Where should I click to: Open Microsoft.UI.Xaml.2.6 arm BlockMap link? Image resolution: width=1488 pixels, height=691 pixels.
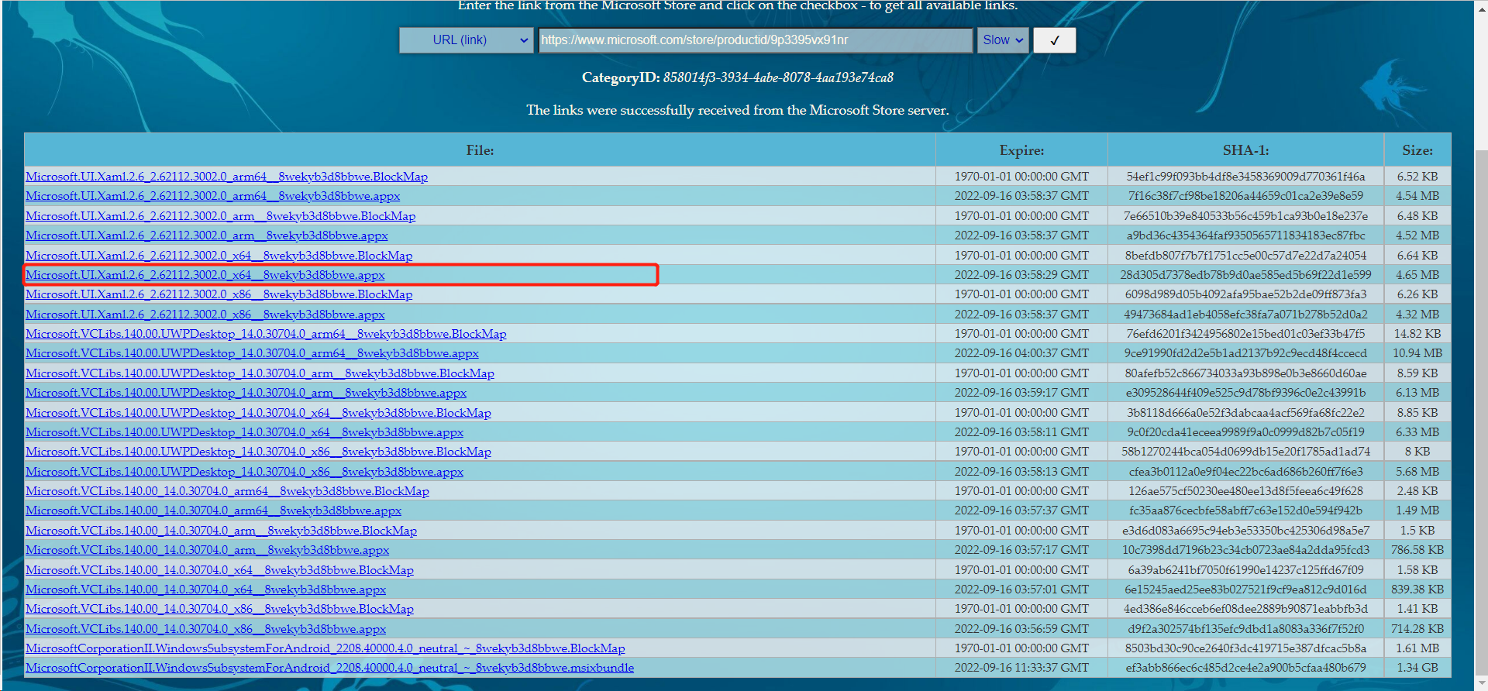click(x=220, y=216)
